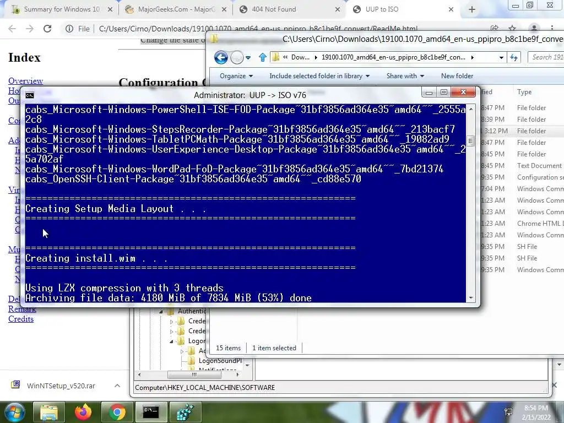The width and height of the screenshot is (564, 423).
Task: Reload the Chrome page
Action: (x=47, y=29)
